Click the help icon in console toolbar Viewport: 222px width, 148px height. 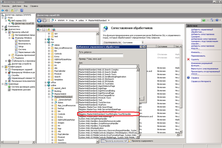point(22,10)
